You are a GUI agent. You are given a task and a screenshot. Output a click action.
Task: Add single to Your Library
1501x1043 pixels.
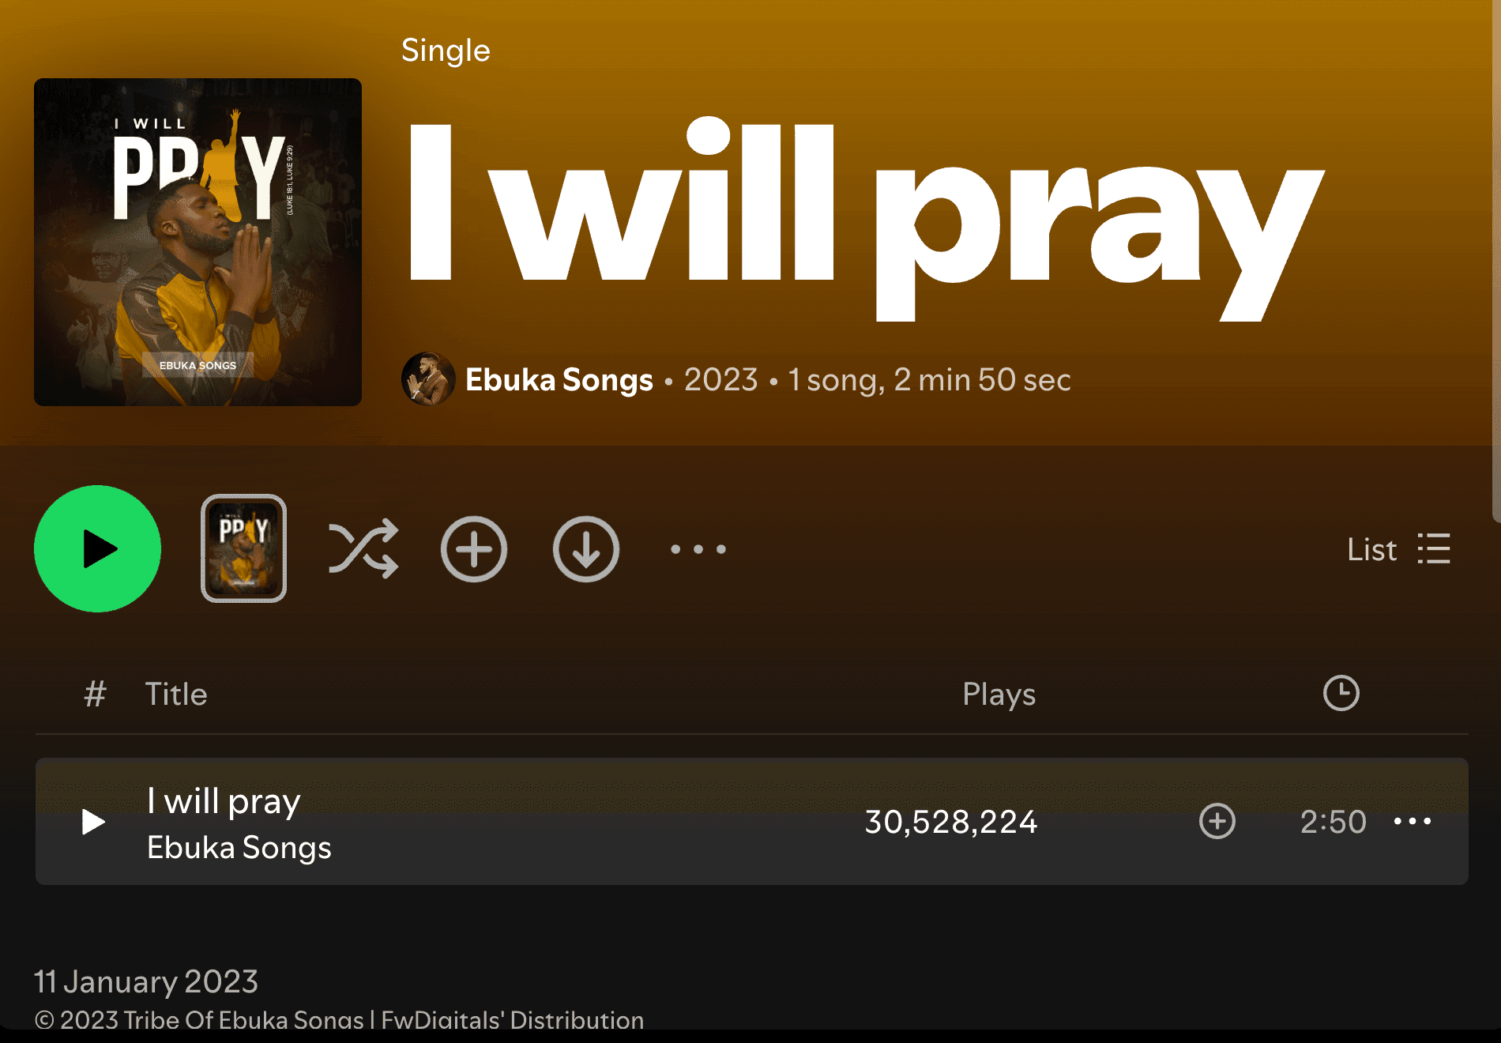[x=474, y=549]
